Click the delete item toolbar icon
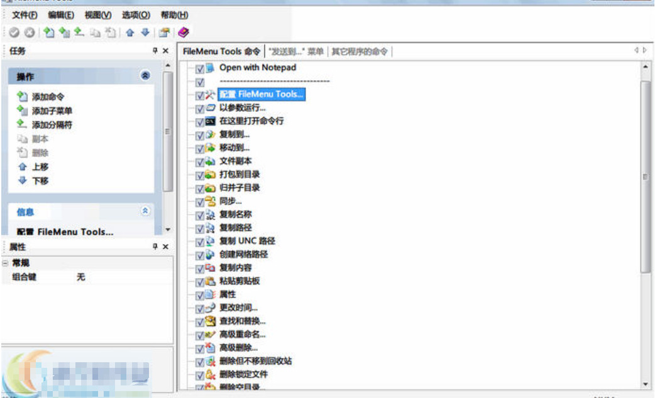This screenshot has width=655, height=398. click(x=110, y=32)
